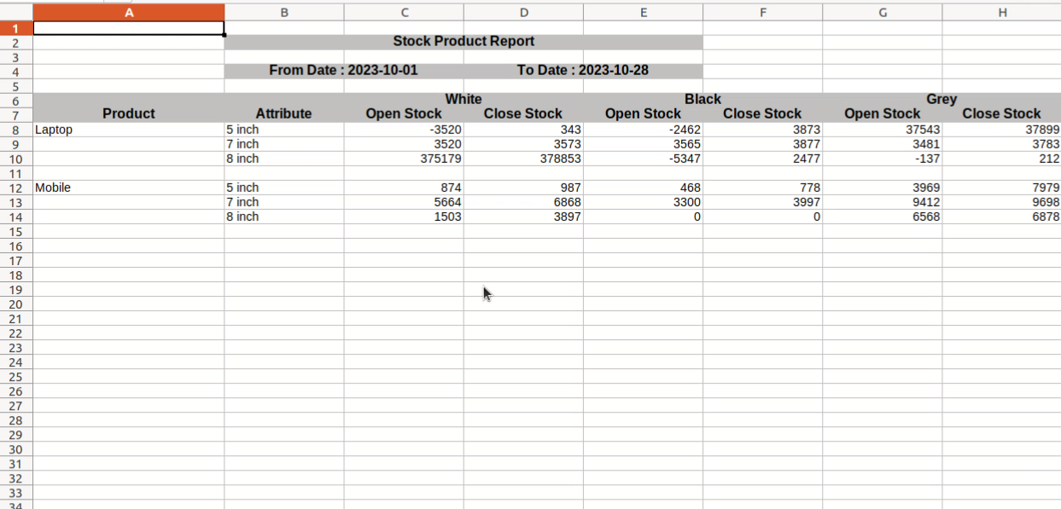The width and height of the screenshot is (1061, 509).
Task: Click the column D header
Action: coord(523,12)
